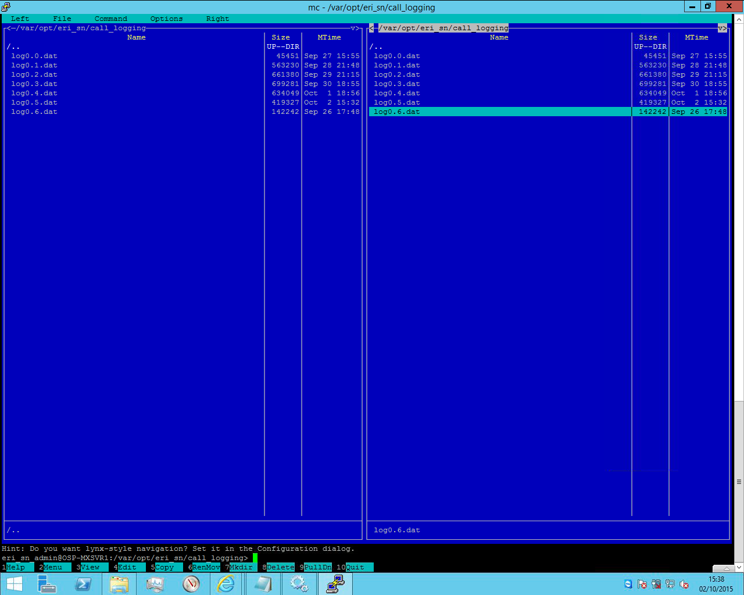Image resolution: width=744 pixels, height=595 pixels.
Task: Open the TeamViewer tray icon
Action: click(x=628, y=584)
